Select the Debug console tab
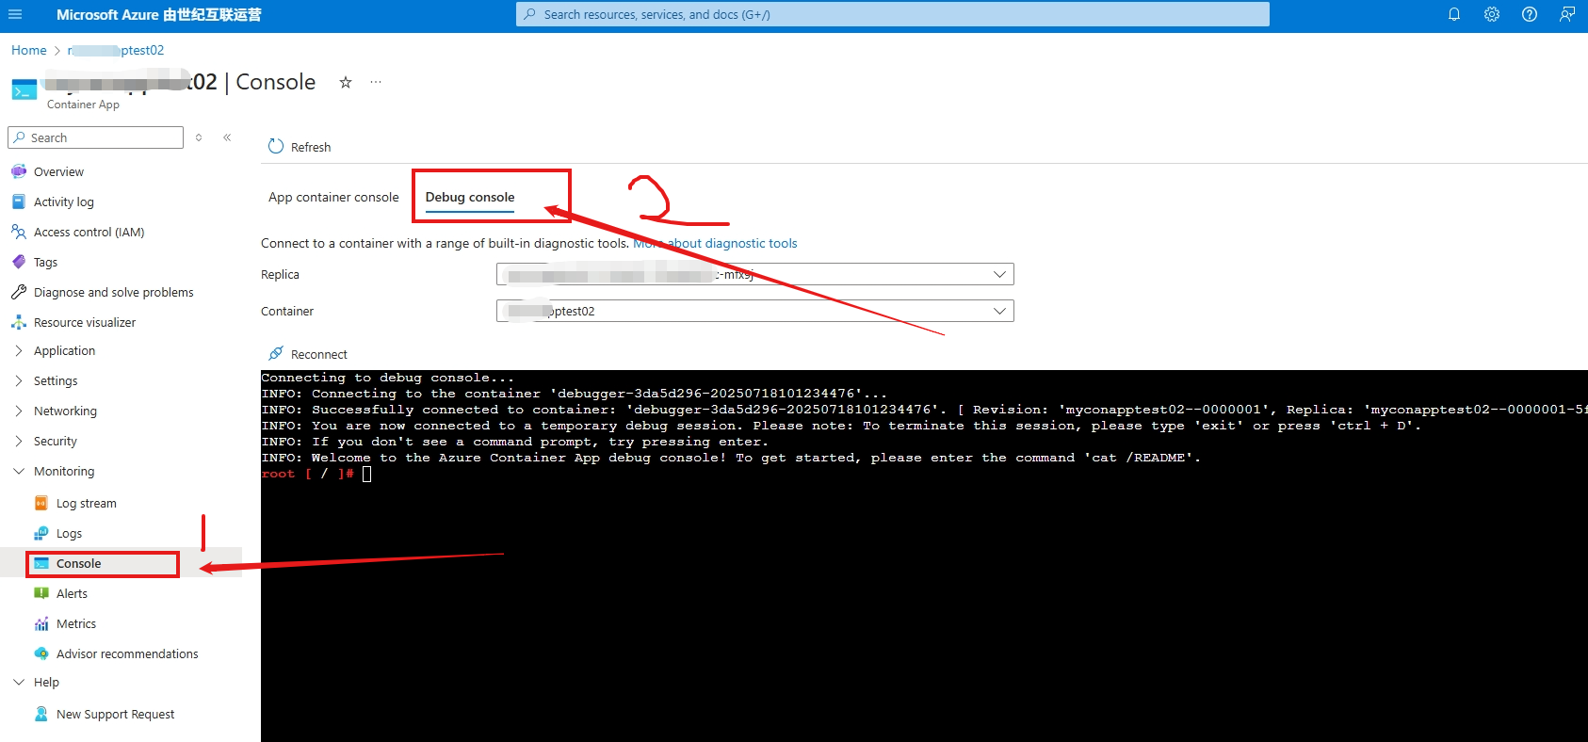Screen dimensions: 1588x742 pos(470,197)
